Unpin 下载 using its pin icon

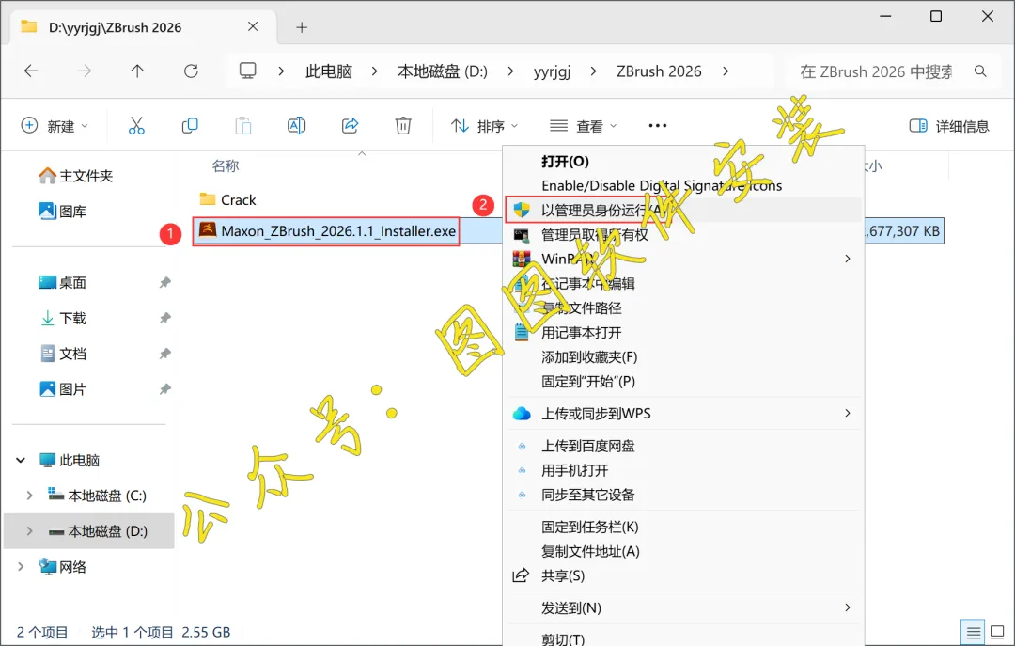click(165, 318)
